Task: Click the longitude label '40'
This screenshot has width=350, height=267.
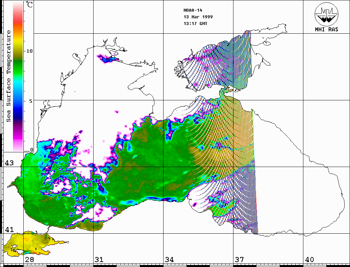Action: click(309, 259)
